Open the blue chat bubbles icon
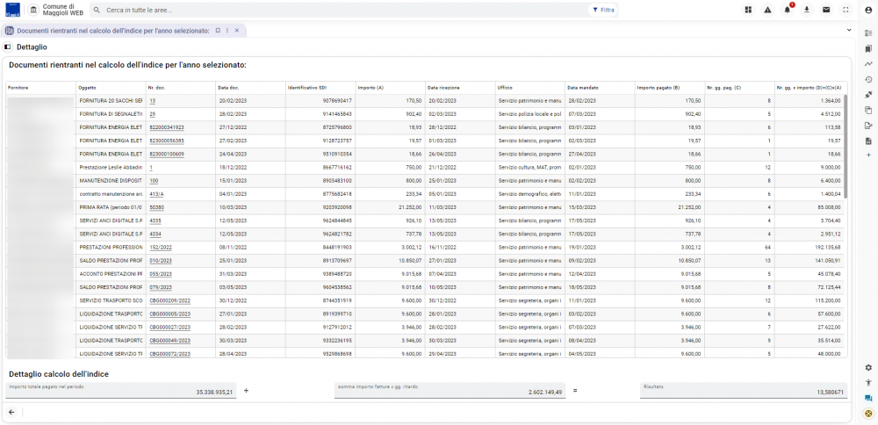The width and height of the screenshot is (878, 425). (x=868, y=398)
